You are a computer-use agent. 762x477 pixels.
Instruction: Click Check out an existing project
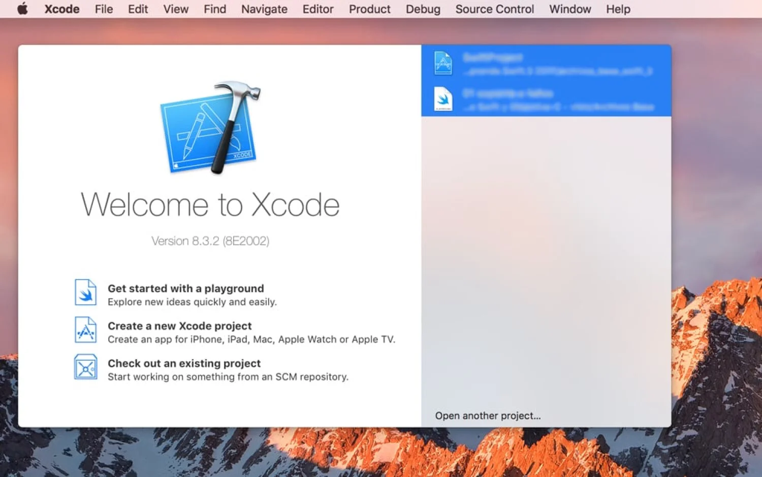184,363
